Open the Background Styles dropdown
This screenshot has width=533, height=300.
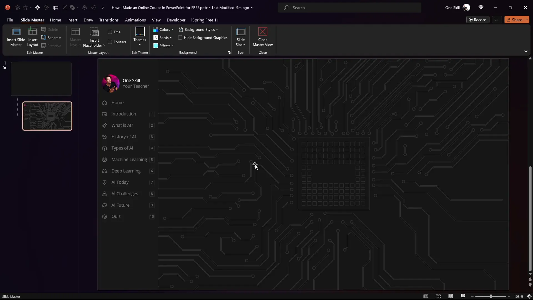click(198, 29)
